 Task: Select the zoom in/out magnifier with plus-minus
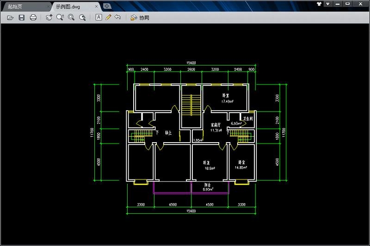point(60,18)
